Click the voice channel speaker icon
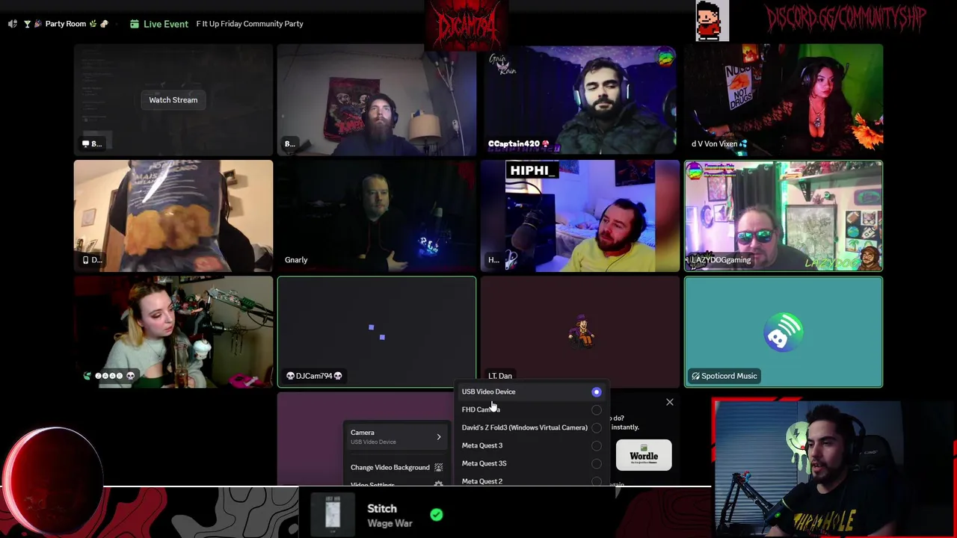The height and width of the screenshot is (538, 957). click(12, 24)
